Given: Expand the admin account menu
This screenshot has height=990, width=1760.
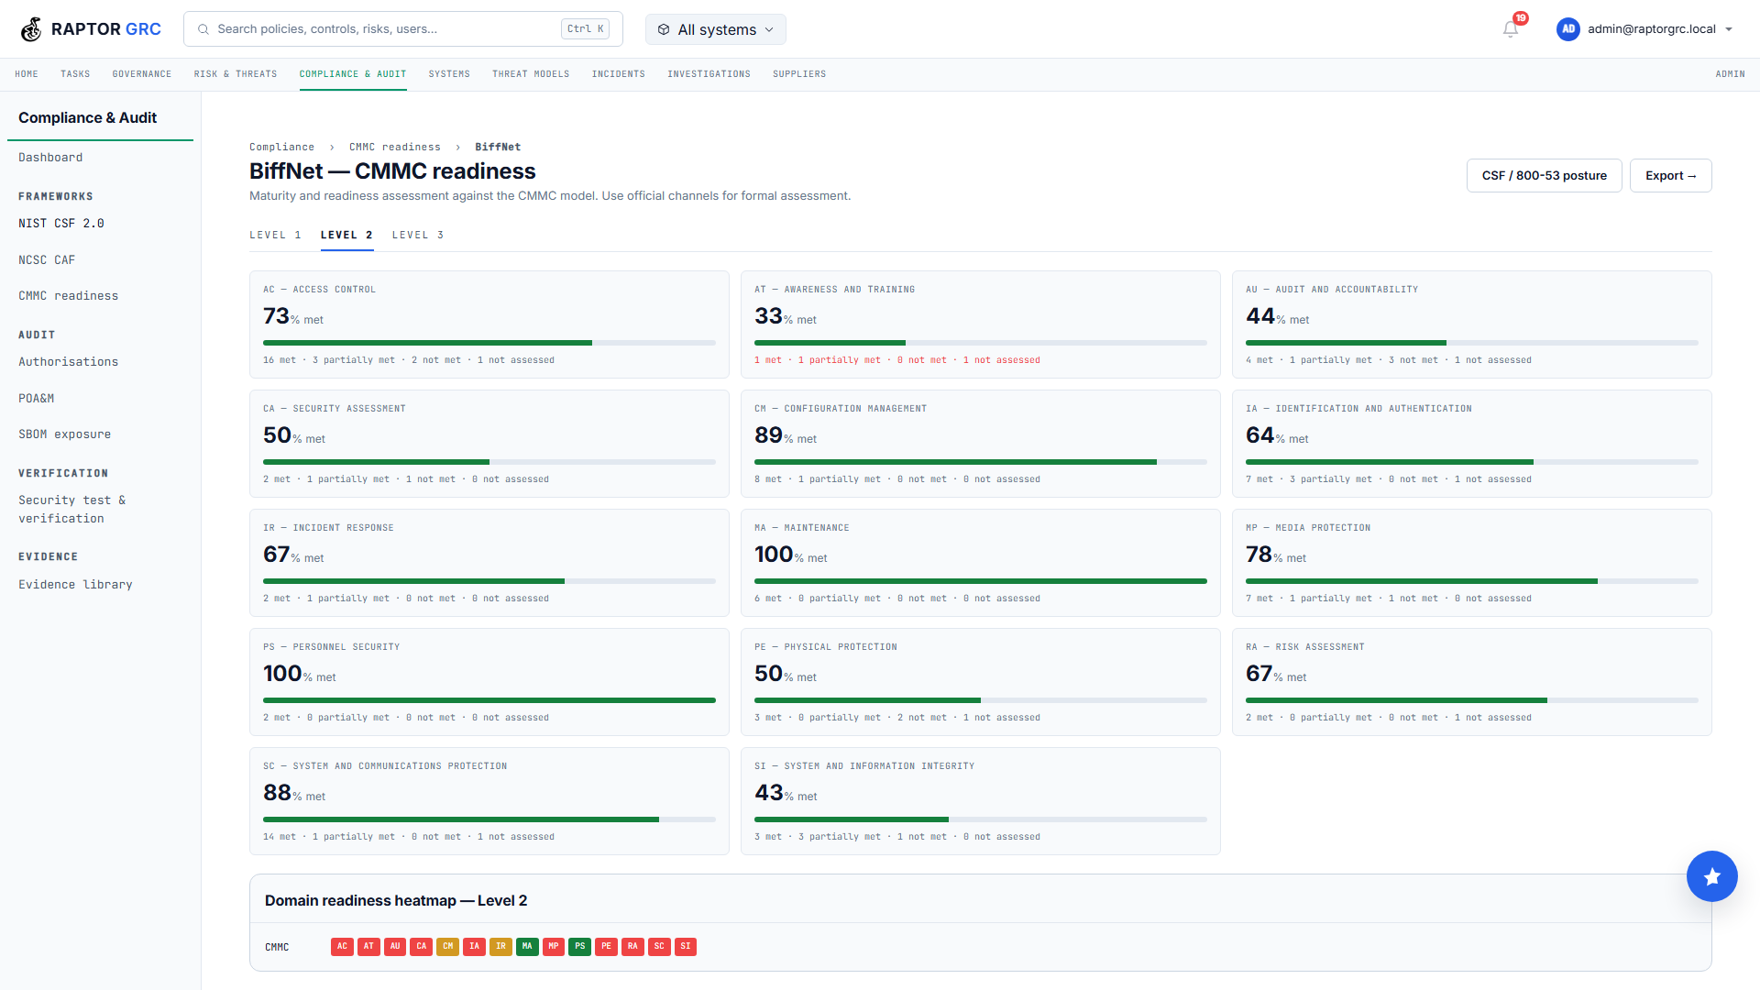Looking at the screenshot, I should [1645, 29].
